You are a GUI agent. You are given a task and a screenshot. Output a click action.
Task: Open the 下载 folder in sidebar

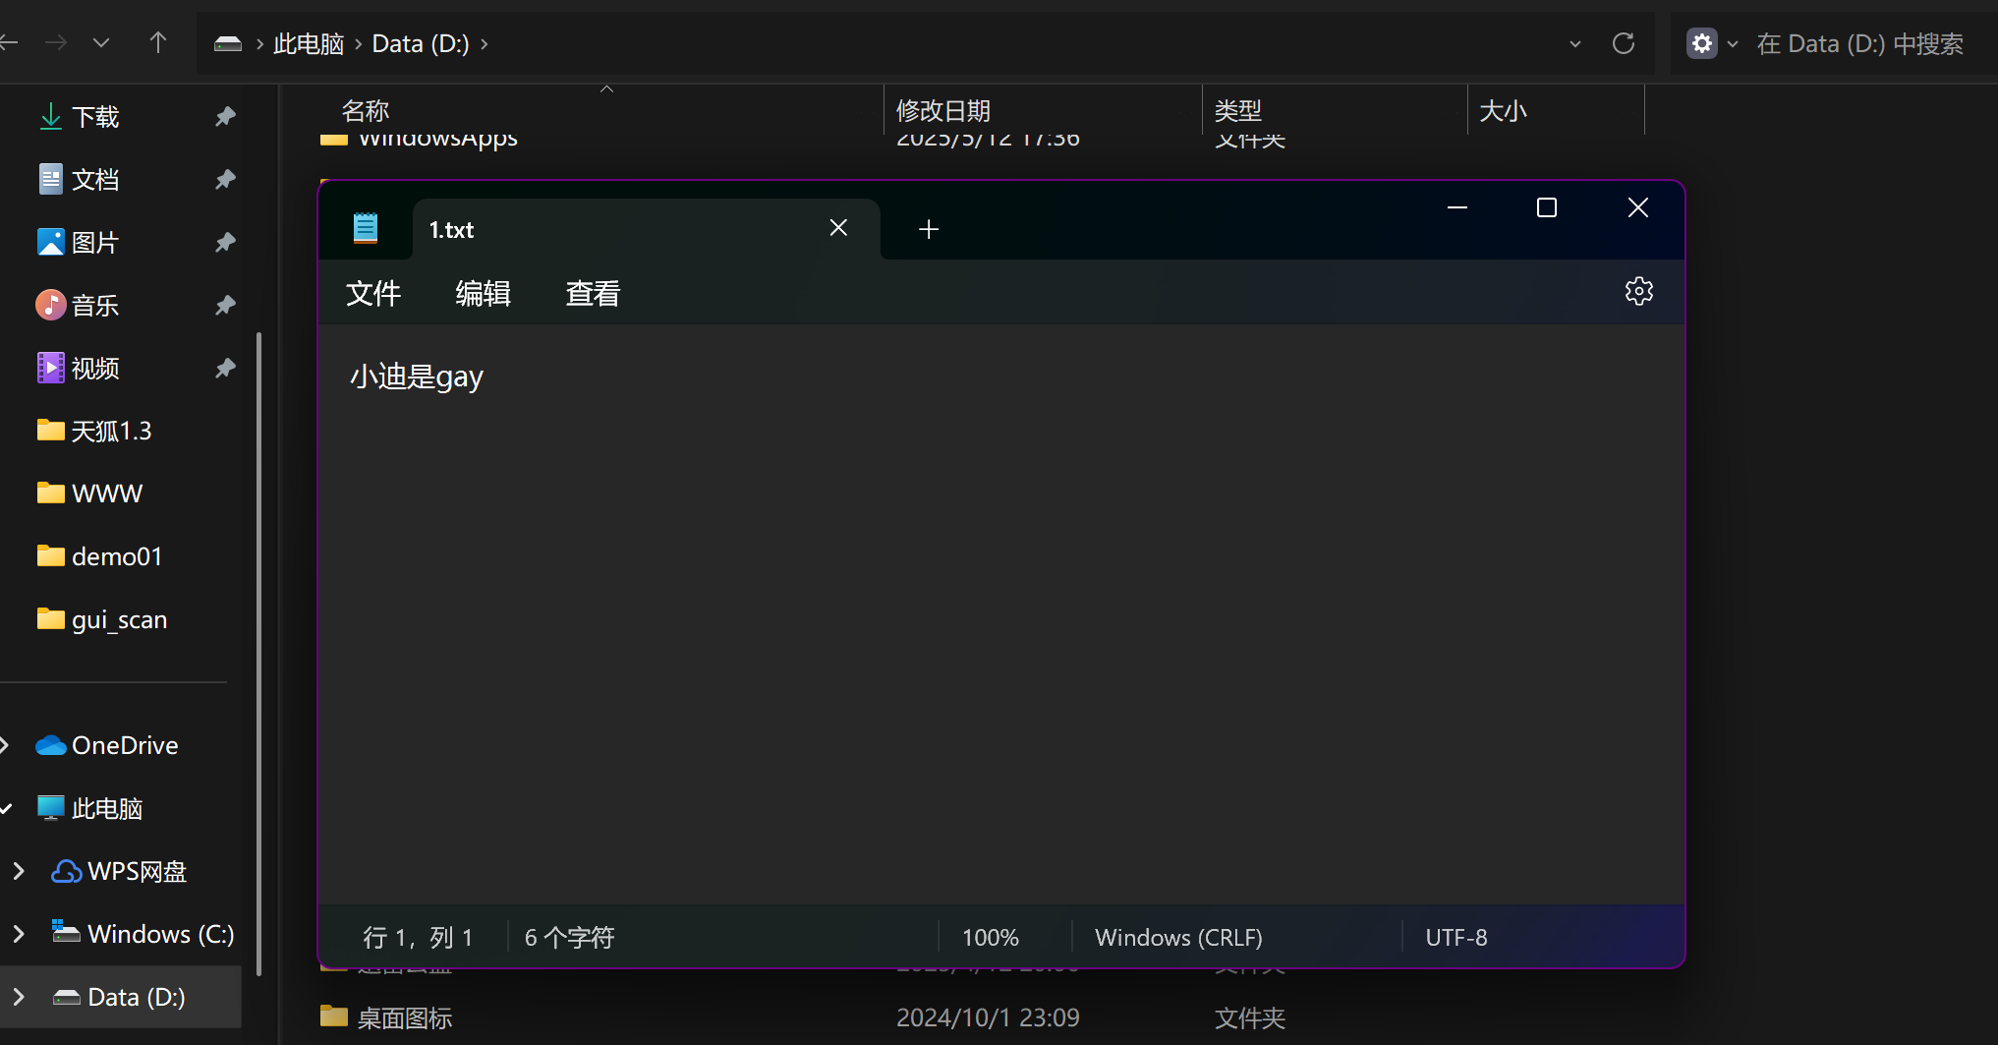click(x=95, y=117)
